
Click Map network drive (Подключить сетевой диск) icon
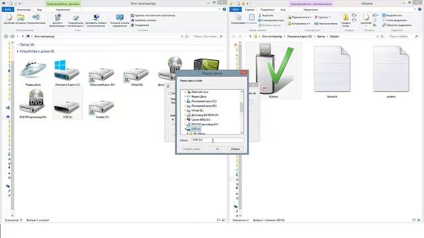tap(76, 20)
